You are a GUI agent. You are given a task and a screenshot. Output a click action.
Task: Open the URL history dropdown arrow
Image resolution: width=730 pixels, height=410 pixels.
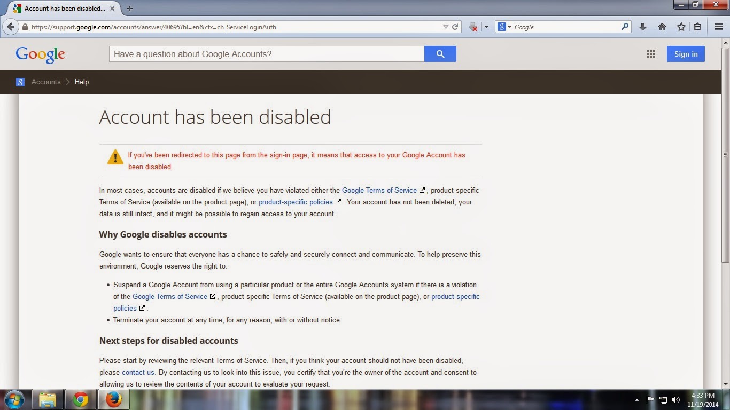pyautogui.click(x=446, y=27)
